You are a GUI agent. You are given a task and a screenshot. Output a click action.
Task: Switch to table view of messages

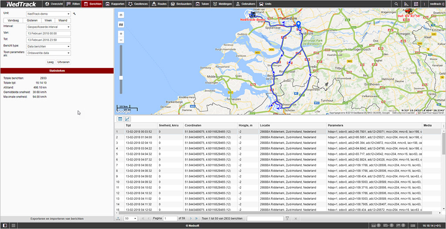click(120, 119)
